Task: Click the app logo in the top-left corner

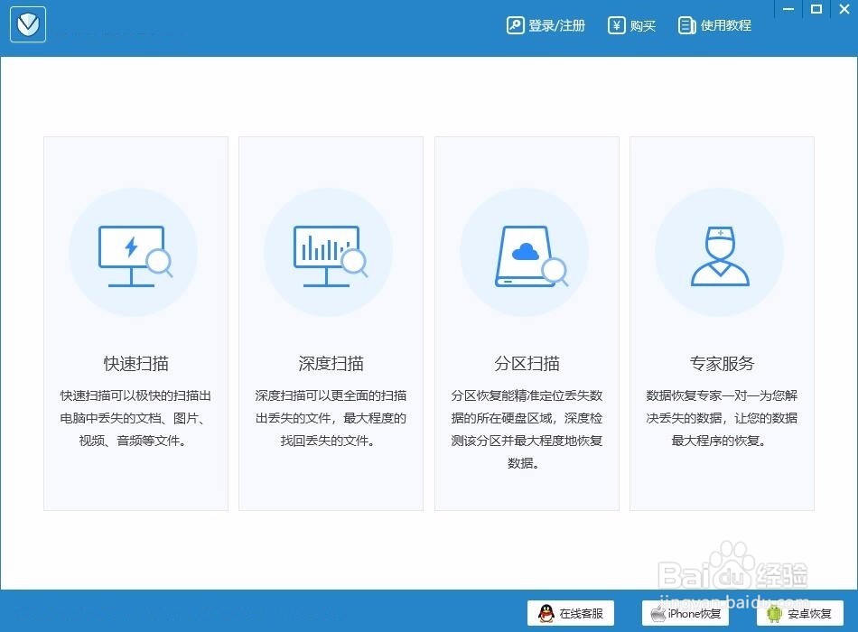Action: pyautogui.click(x=27, y=24)
